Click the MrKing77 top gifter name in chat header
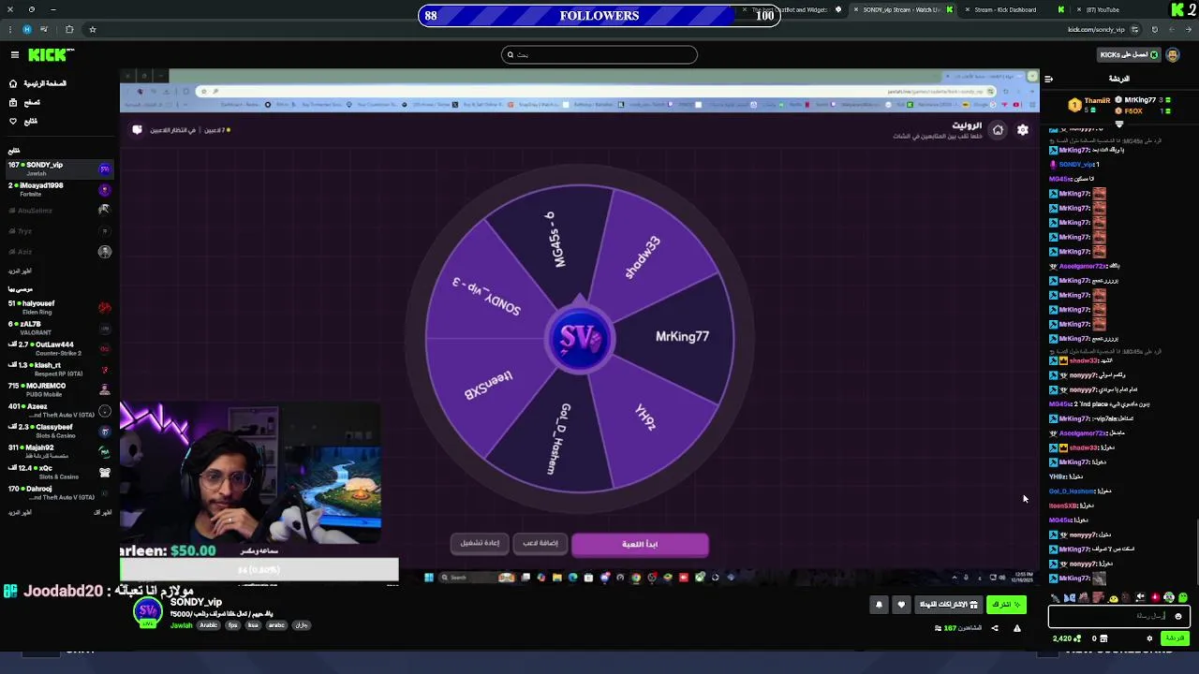 (1140, 100)
